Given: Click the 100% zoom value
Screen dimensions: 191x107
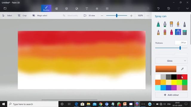Looking at the screenshot, I should tap(140, 15).
